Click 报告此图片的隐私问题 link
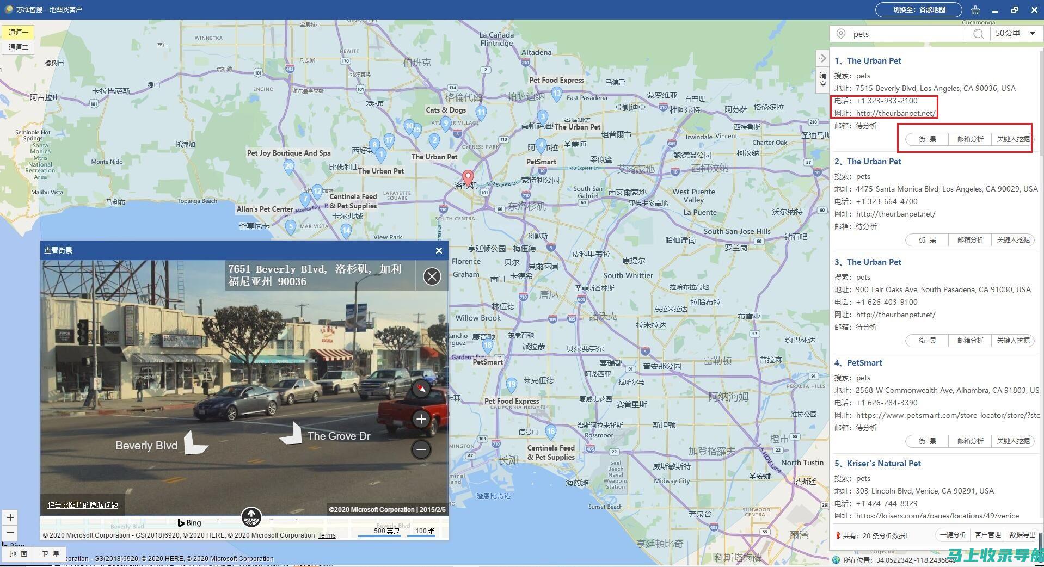This screenshot has height=567, width=1044. pos(83,505)
